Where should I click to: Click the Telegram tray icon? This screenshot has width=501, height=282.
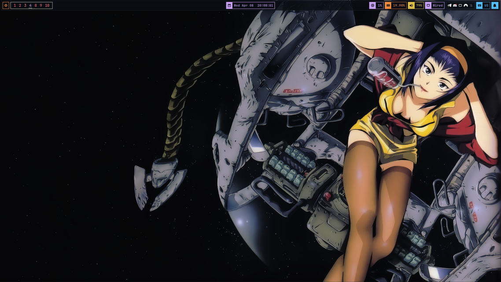pyautogui.click(x=449, y=5)
